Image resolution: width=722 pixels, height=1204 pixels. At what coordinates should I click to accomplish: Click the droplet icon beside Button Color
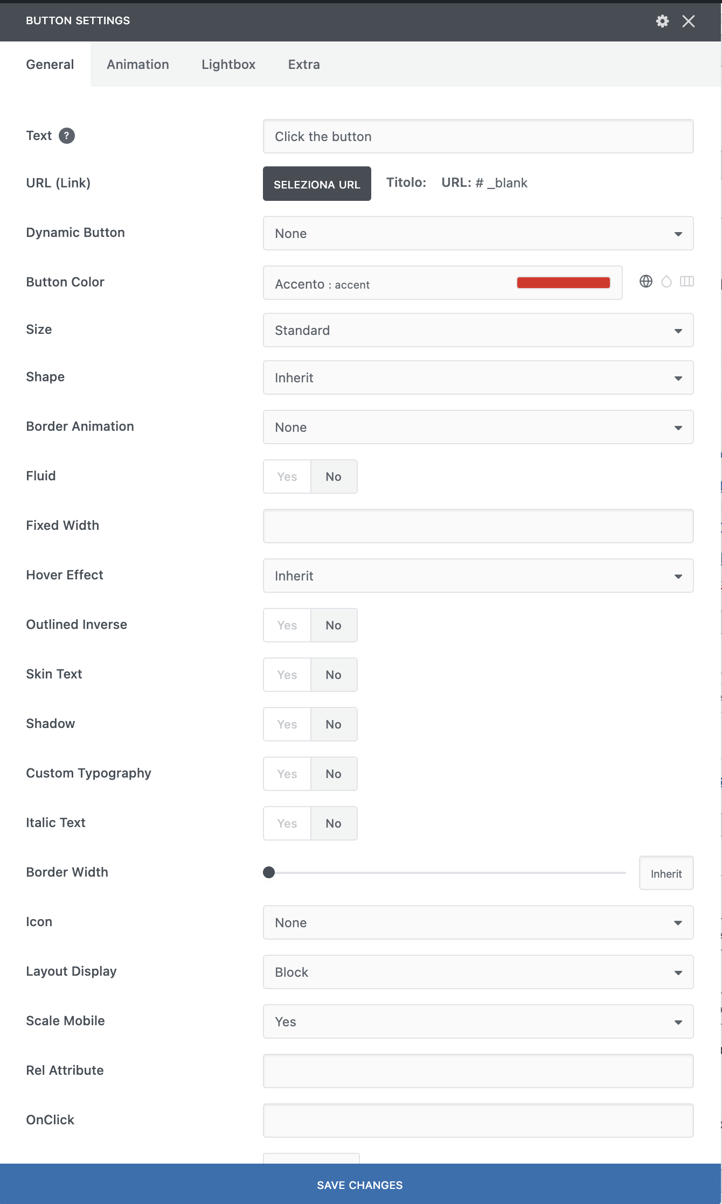667,282
